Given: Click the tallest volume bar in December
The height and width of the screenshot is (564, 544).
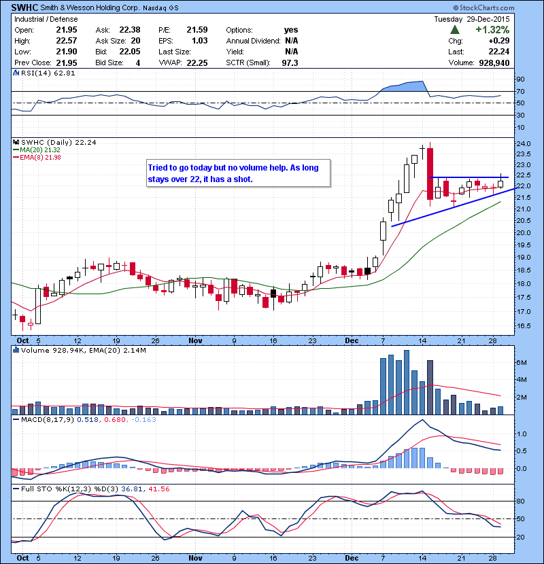Looking at the screenshot, I should click(x=407, y=383).
